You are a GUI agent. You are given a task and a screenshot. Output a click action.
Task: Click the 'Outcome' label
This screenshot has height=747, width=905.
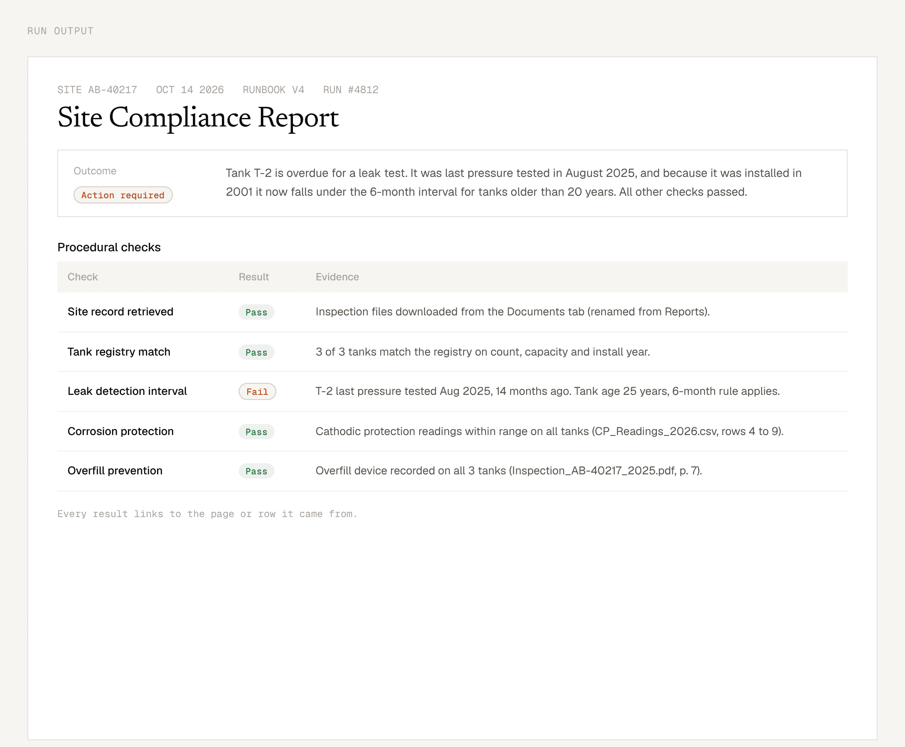point(95,171)
